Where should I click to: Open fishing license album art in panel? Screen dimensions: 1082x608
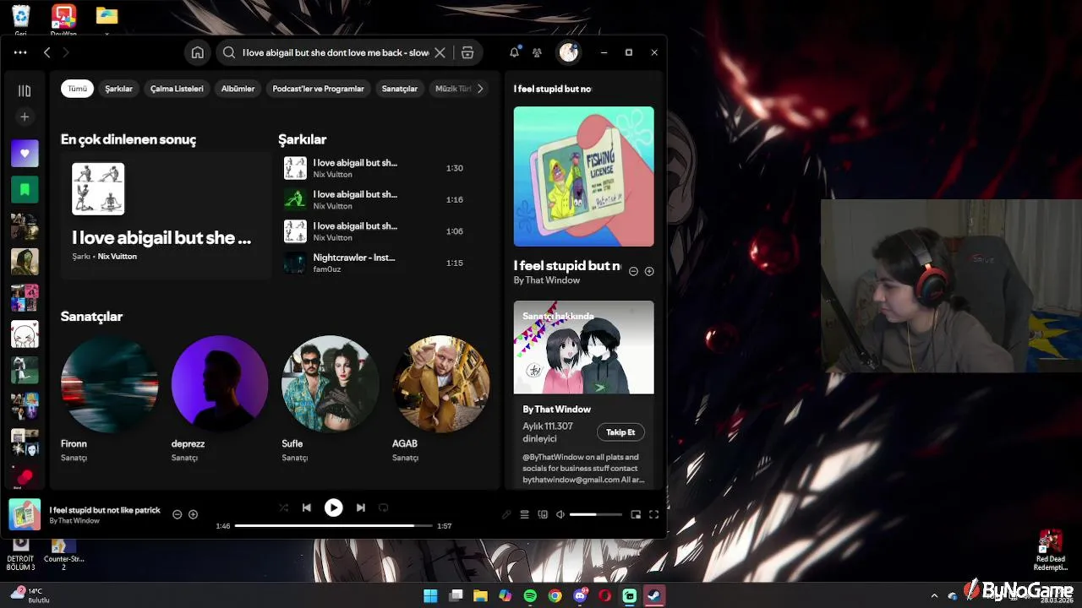click(583, 176)
